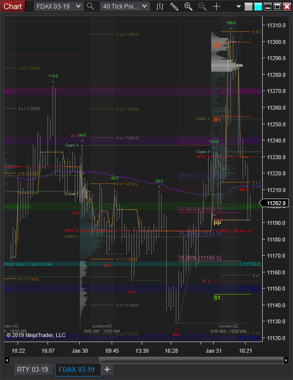Click the scrollbar left arrow
This screenshot has height=380, width=293.
click(x=7, y=360)
